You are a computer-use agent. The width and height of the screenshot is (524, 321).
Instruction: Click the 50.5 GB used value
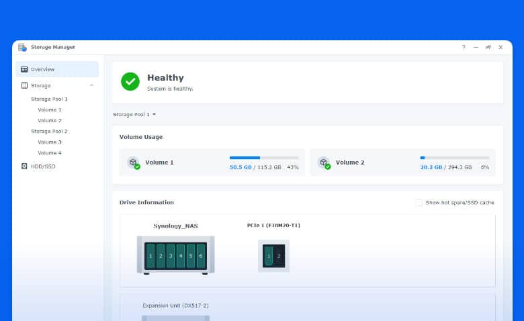(x=241, y=167)
